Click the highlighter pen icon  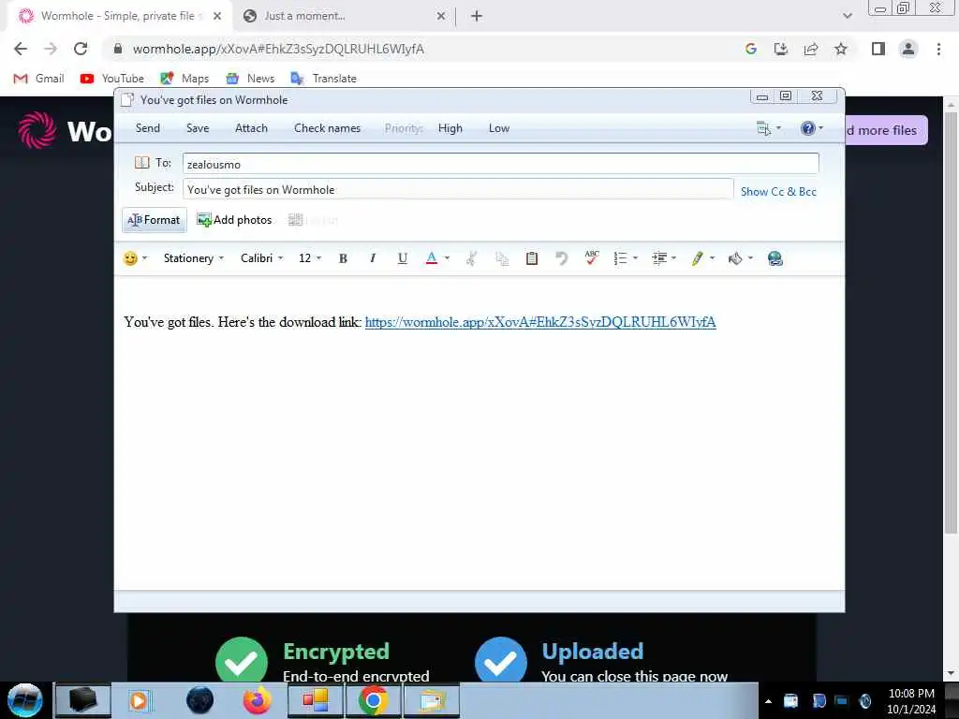pyautogui.click(x=697, y=258)
